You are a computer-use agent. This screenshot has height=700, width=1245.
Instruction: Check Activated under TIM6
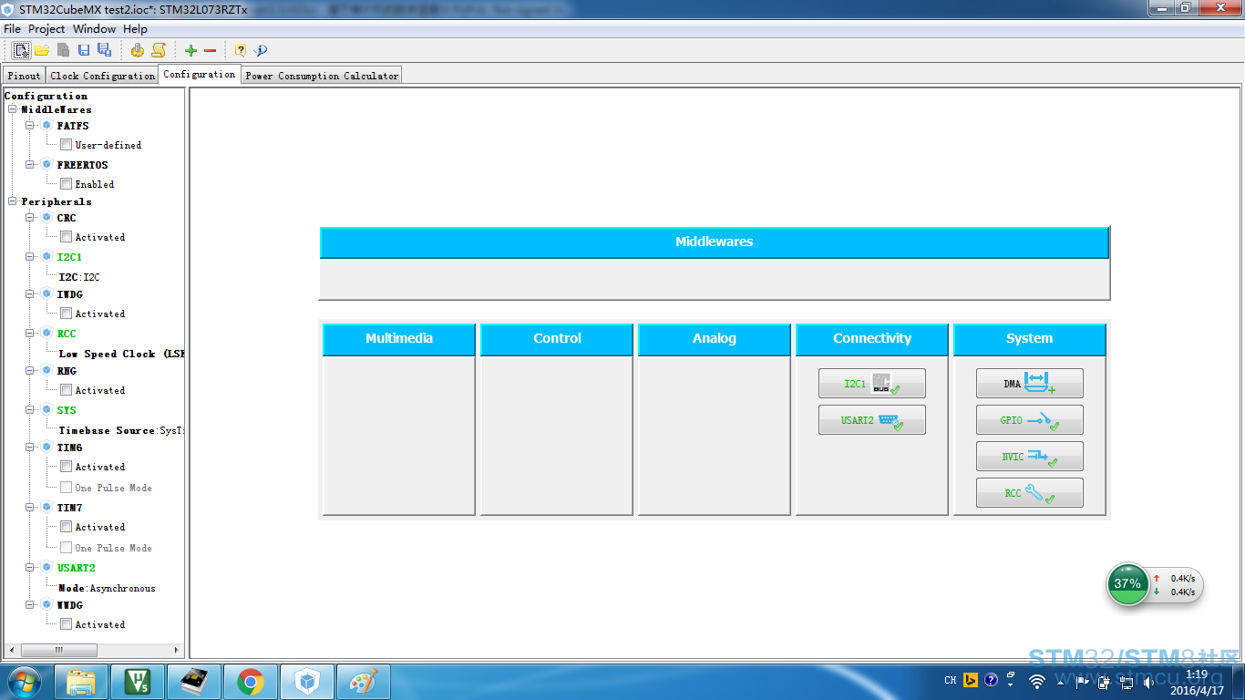[x=66, y=467]
